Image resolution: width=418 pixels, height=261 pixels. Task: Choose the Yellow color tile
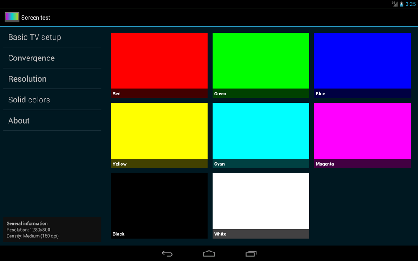pyautogui.click(x=160, y=135)
